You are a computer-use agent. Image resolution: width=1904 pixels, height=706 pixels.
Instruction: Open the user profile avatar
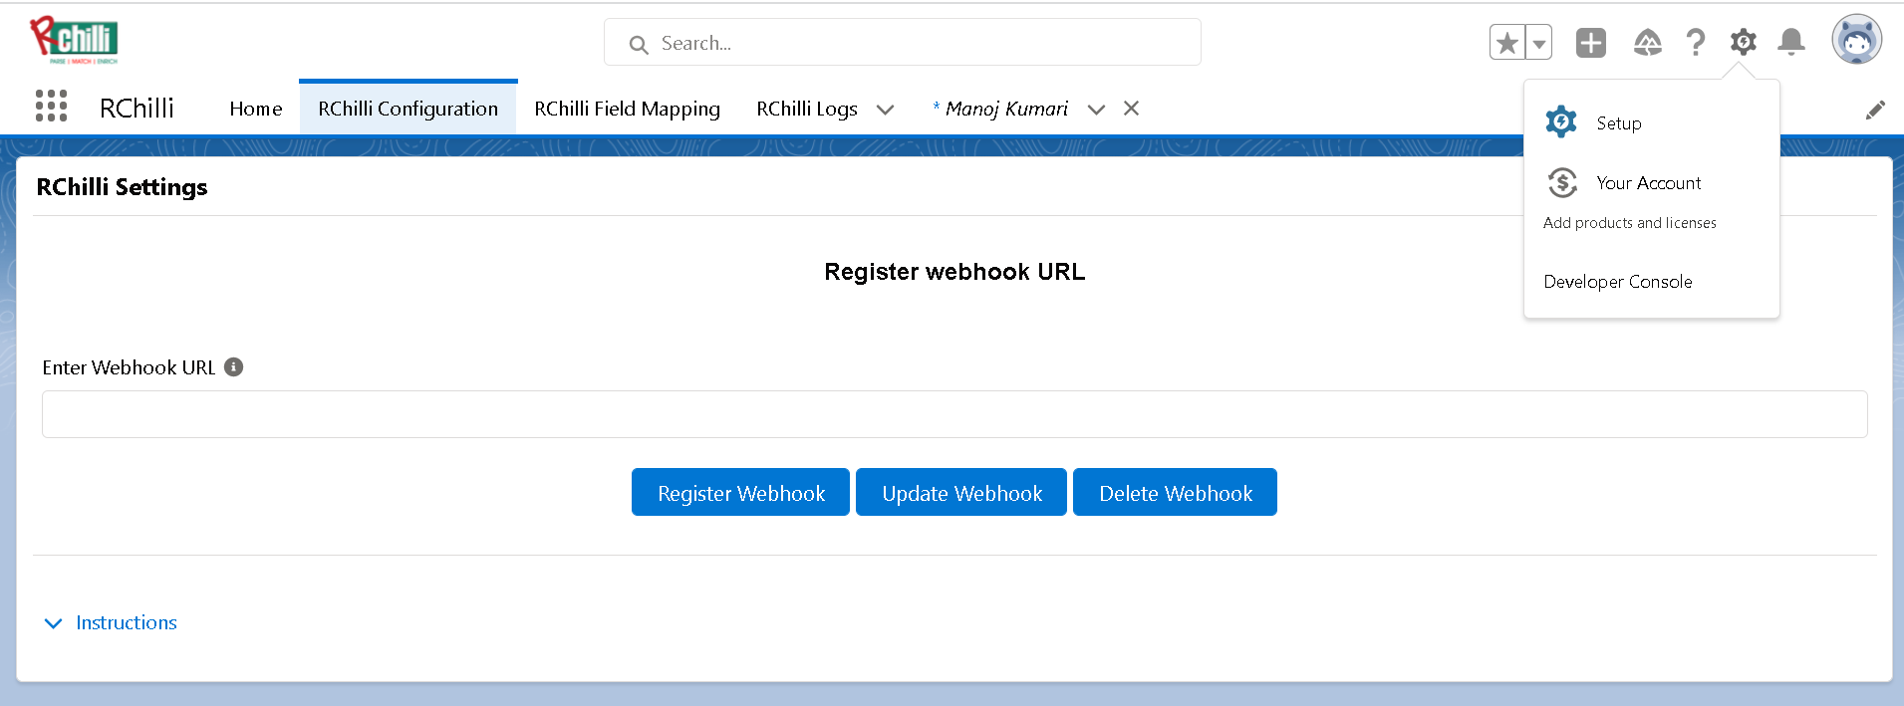1856,40
